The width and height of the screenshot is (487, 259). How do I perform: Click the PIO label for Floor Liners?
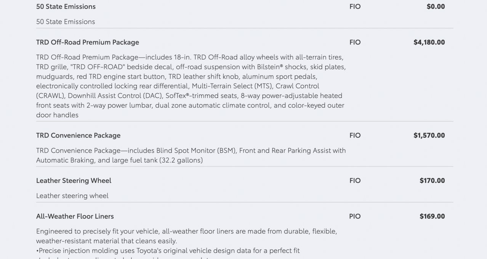pos(355,216)
